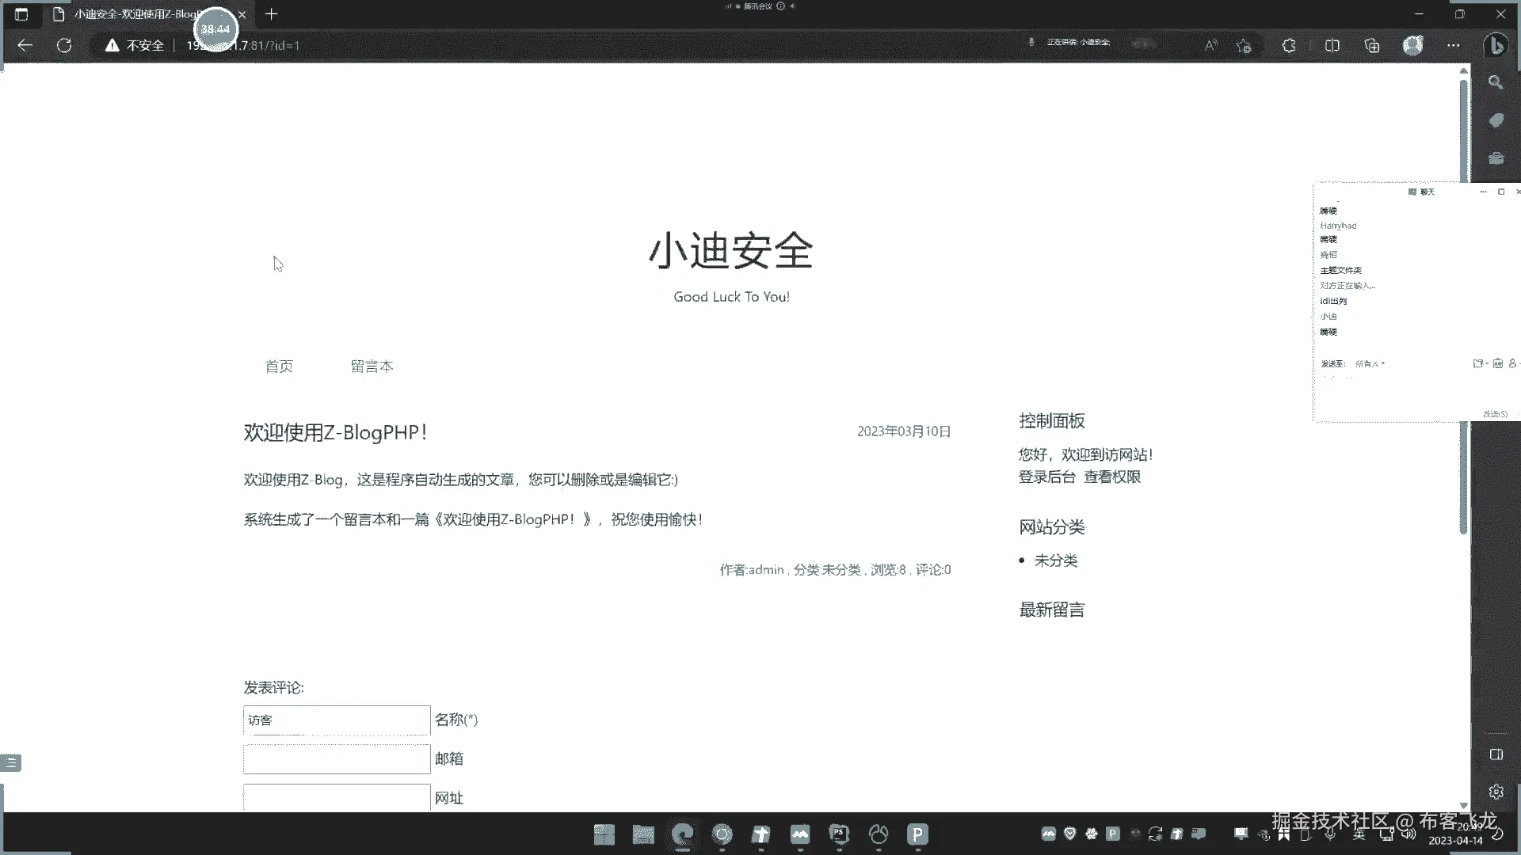Screen dimensions: 1521x855
Task: Click the 未分类 category link
Action: (x=1056, y=560)
